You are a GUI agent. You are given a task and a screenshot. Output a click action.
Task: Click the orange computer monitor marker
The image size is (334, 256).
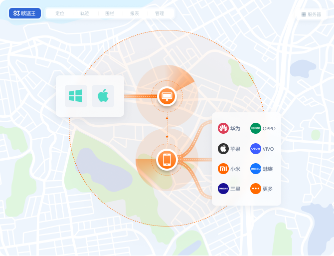pyautogui.click(x=167, y=95)
